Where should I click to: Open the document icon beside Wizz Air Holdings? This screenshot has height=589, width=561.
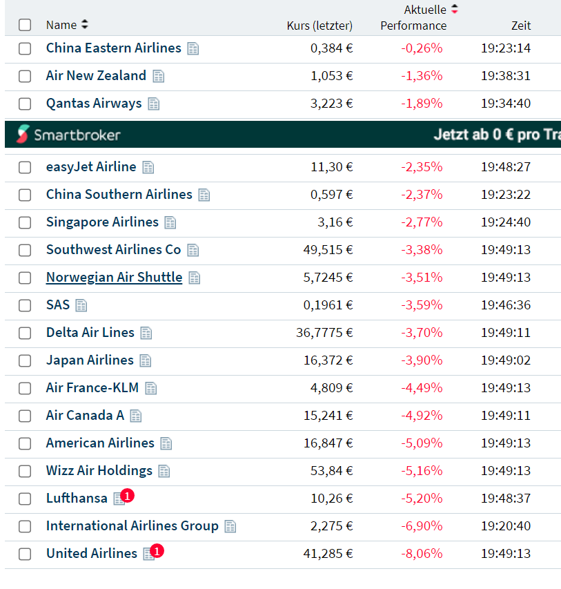click(x=164, y=471)
